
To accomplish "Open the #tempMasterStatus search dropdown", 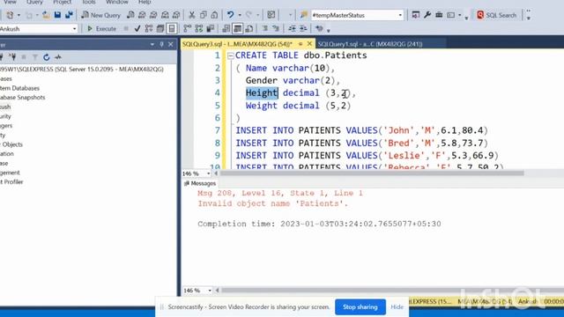I will click(x=400, y=15).
